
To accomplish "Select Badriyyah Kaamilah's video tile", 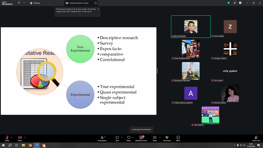I will (x=191, y=71).
